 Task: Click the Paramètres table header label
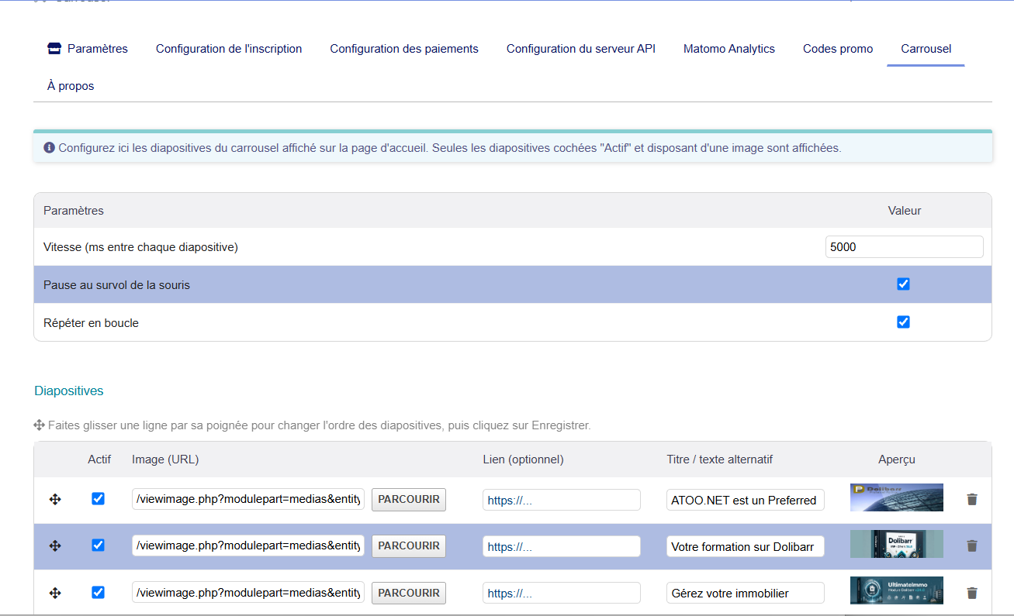click(x=74, y=210)
